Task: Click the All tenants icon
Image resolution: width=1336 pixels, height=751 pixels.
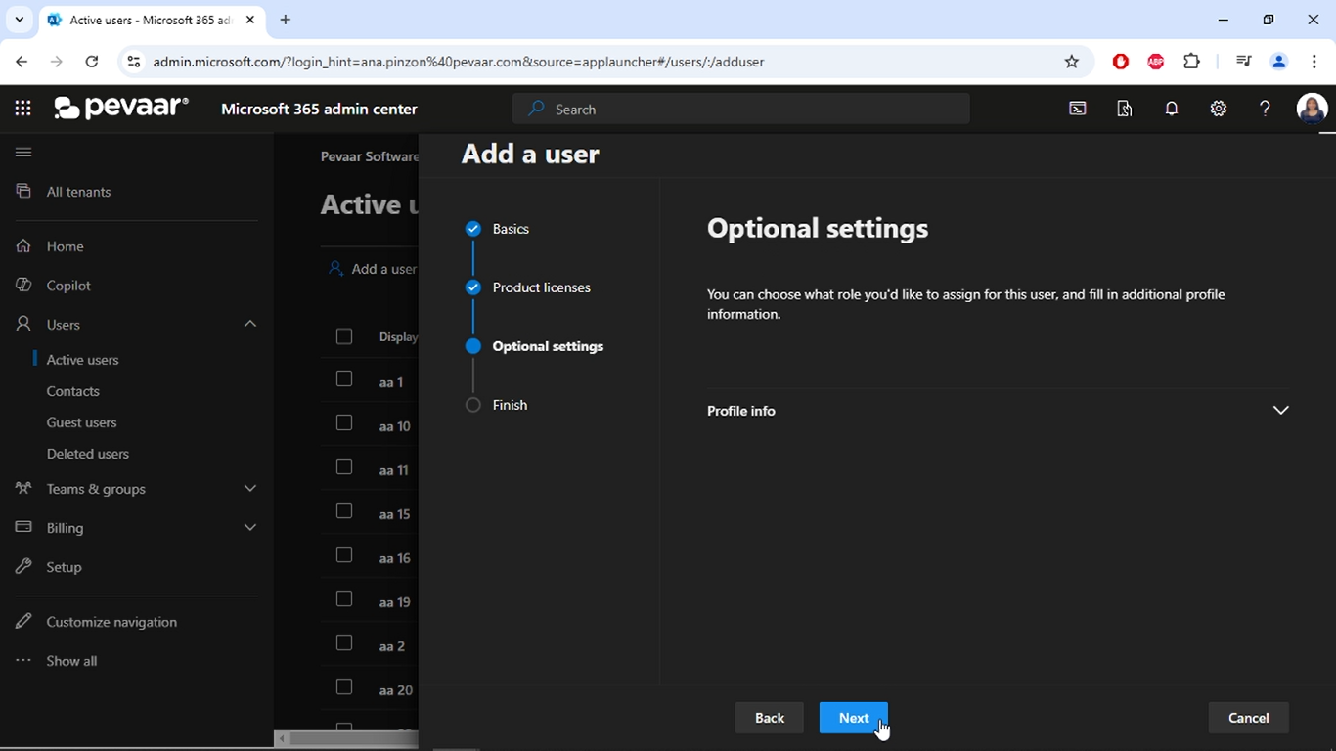Action: pyautogui.click(x=23, y=191)
